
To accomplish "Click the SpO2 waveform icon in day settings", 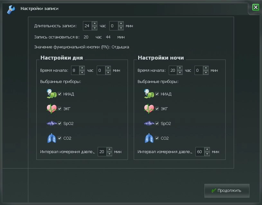I will click(x=52, y=123).
